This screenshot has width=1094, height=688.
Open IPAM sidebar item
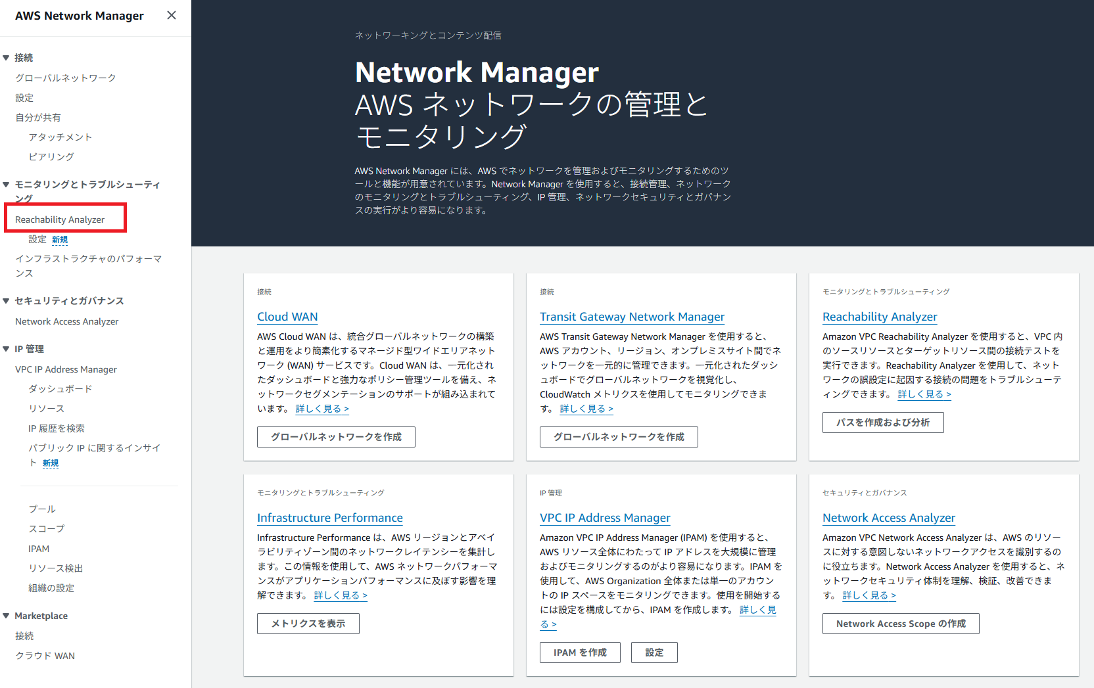(39, 549)
